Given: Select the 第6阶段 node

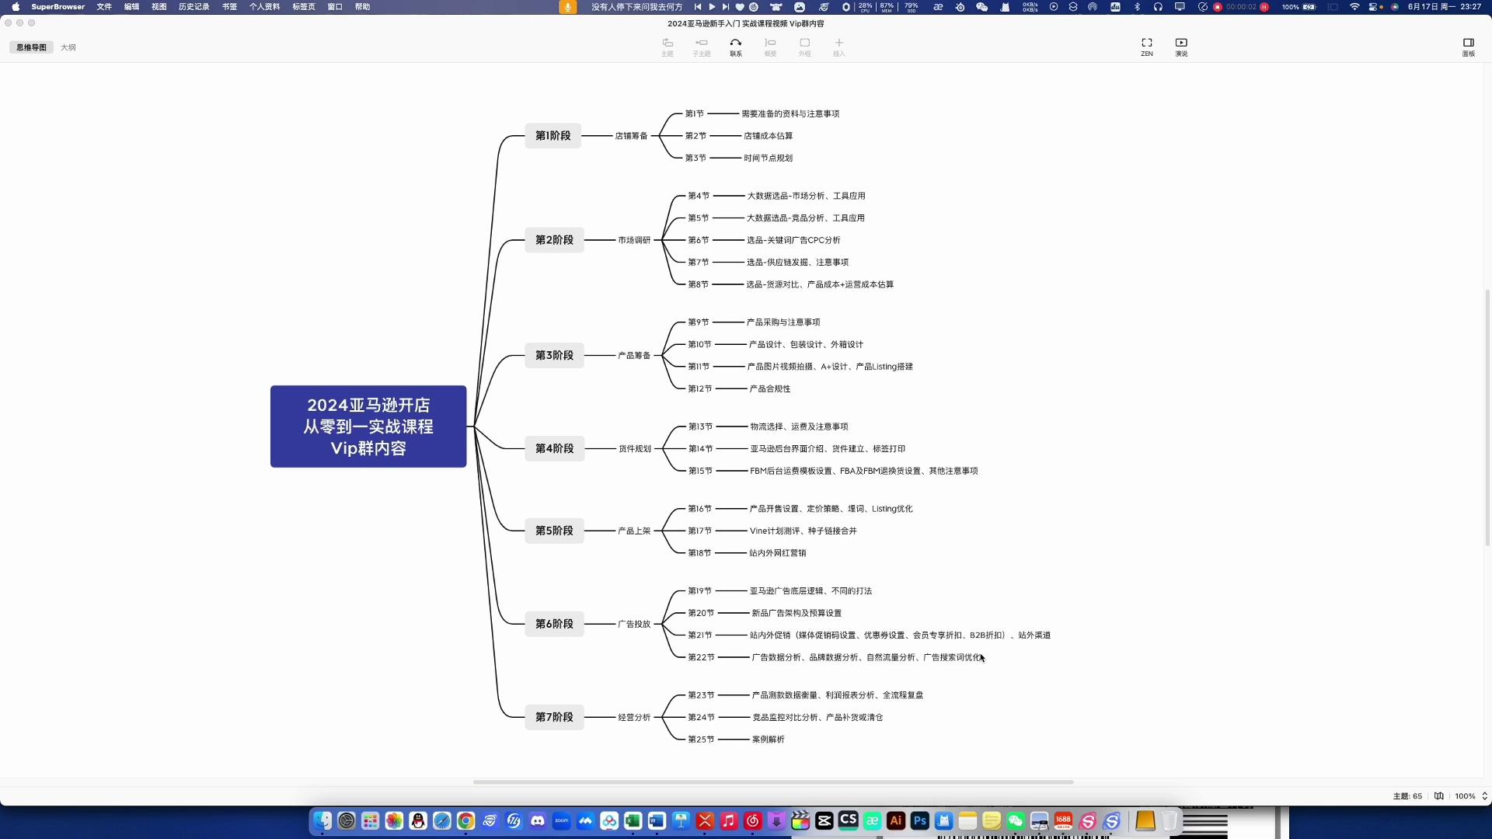Looking at the screenshot, I should pos(554,624).
